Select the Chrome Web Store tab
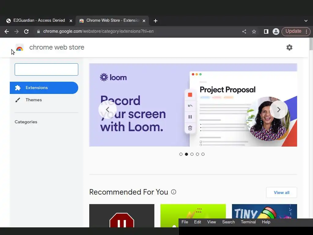This screenshot has width=313, height=235. [x=112, y=21]
